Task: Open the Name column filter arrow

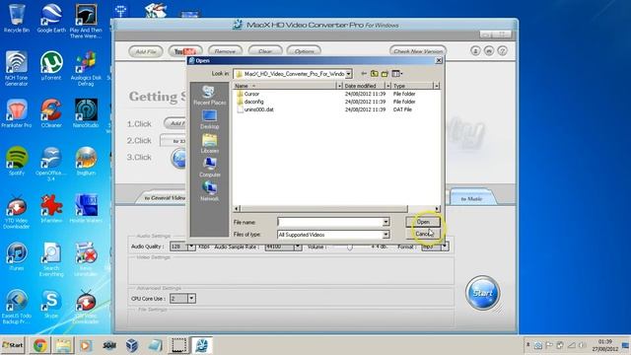Action: tap(339, 86)
